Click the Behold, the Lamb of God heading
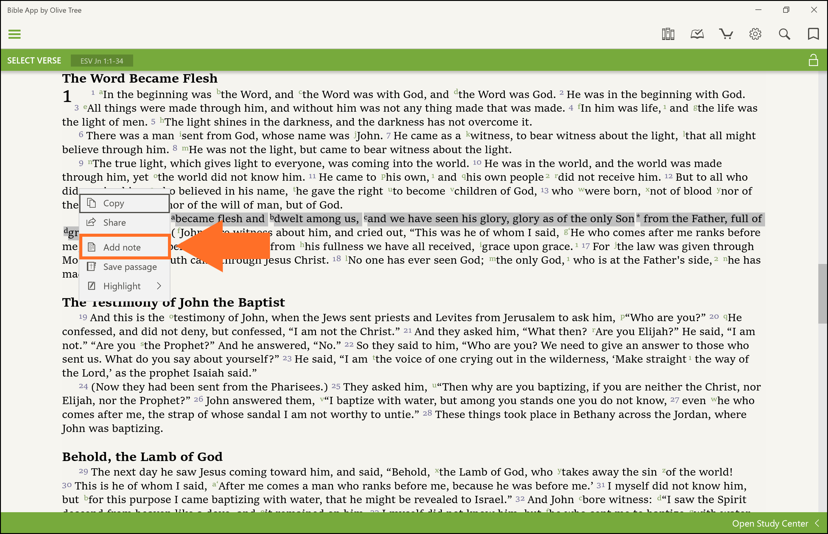This screenshot has width=828, height=534. (x=142, y=457)
